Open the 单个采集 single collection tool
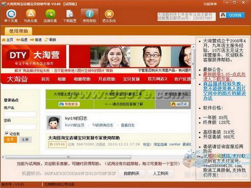251x188 pixels. coord(11,16)
